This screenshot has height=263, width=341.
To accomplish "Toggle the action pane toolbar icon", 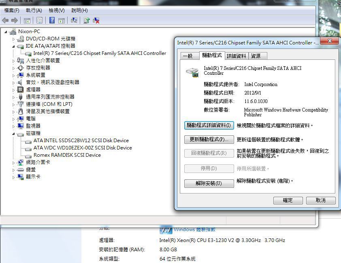I will pyautogui.click(x=62, y=21).
